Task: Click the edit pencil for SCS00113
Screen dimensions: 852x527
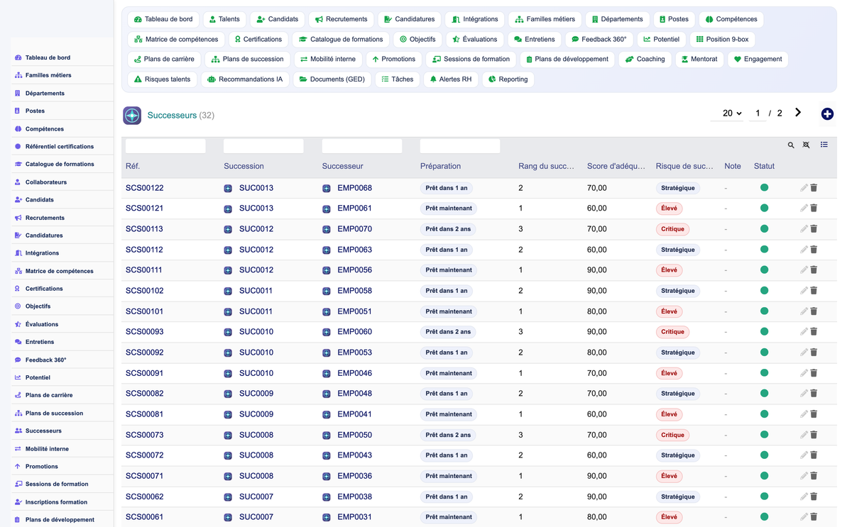Action: coord(804,229)
